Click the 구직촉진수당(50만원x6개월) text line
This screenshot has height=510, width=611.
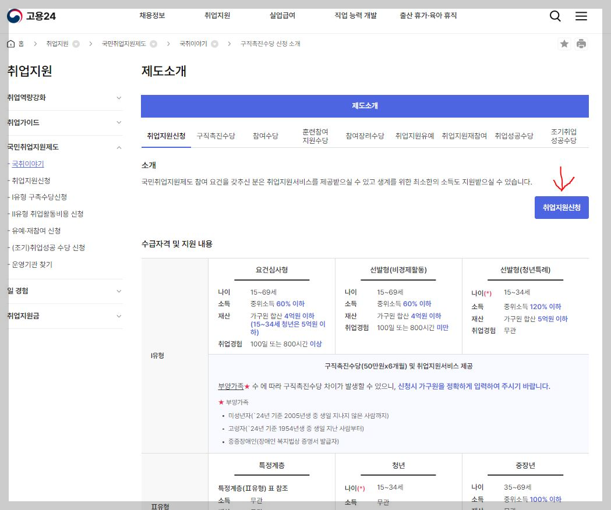click(x=398, y=366)
